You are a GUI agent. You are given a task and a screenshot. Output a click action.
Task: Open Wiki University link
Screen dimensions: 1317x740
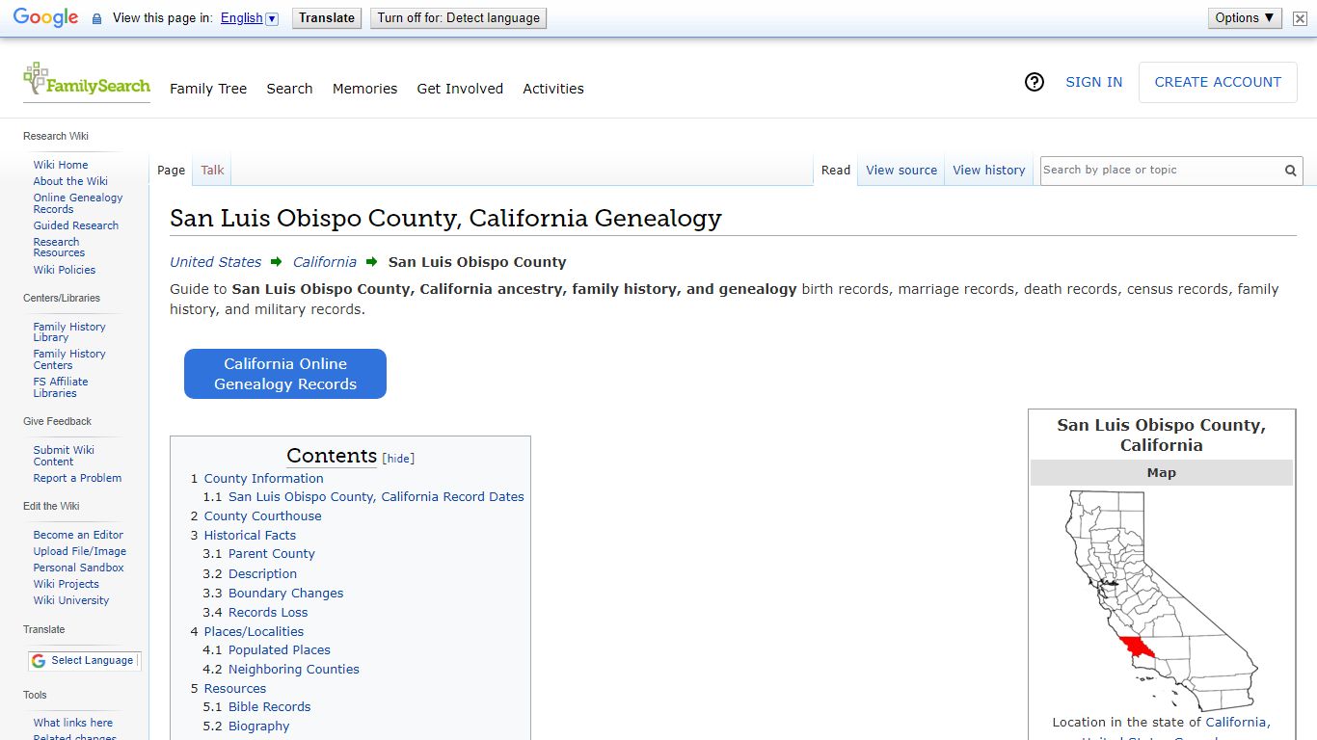71,600
